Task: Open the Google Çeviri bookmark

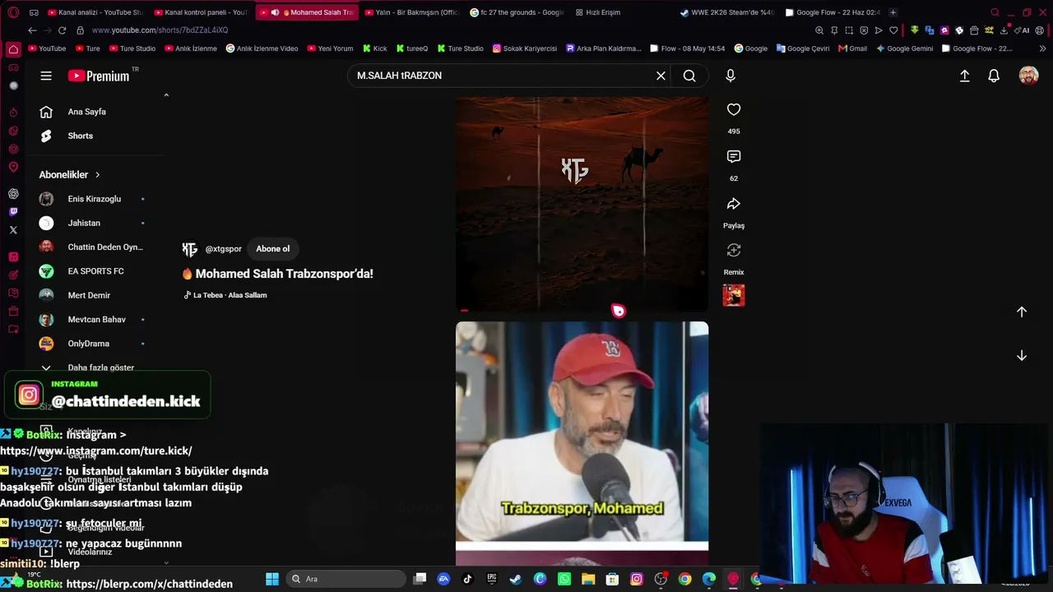Action: point(802,49)
